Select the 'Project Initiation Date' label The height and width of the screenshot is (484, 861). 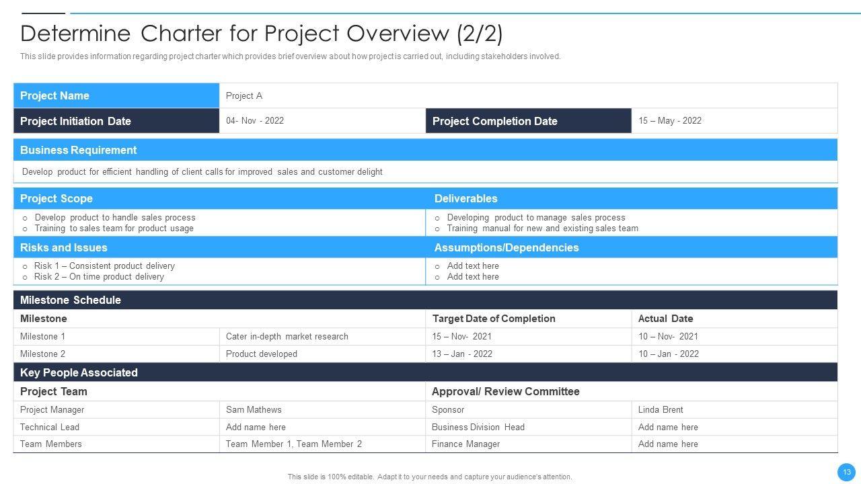click(x=116, y=121)
